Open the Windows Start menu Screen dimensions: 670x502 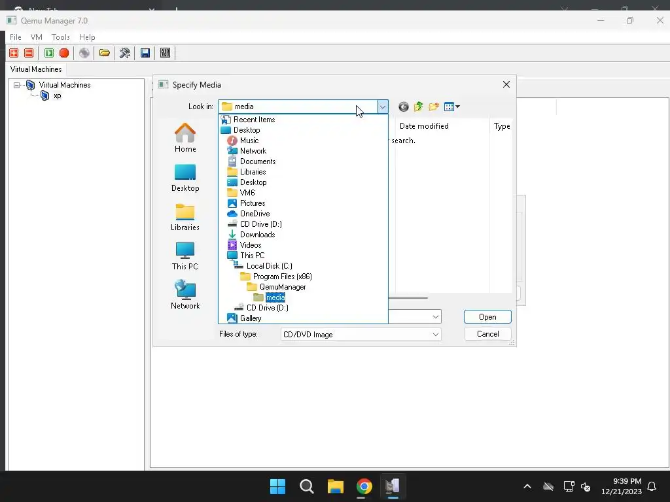[x=277, y=486]
